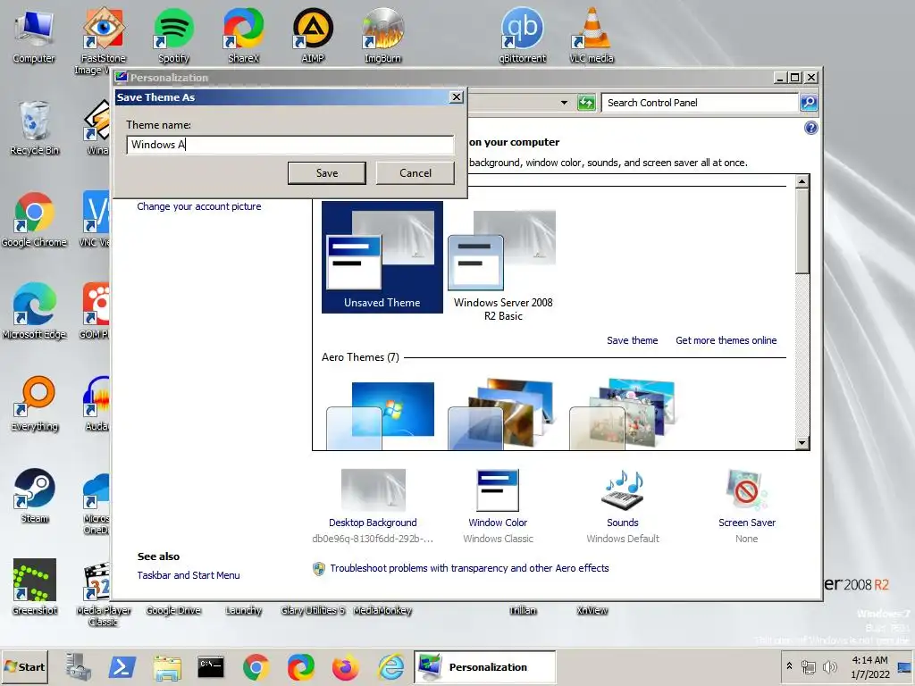Launch PowerShell from the taskbar

click(122, 666)
